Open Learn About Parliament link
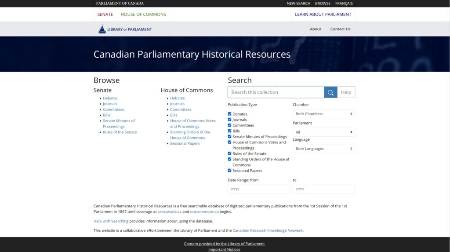Image resolution: width=450 pixels, height=252 pixels. coord(323,15)
